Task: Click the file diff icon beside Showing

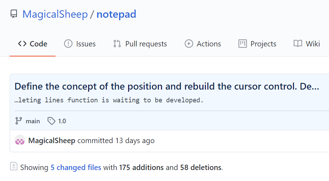Action: click(x=14, y=166)
